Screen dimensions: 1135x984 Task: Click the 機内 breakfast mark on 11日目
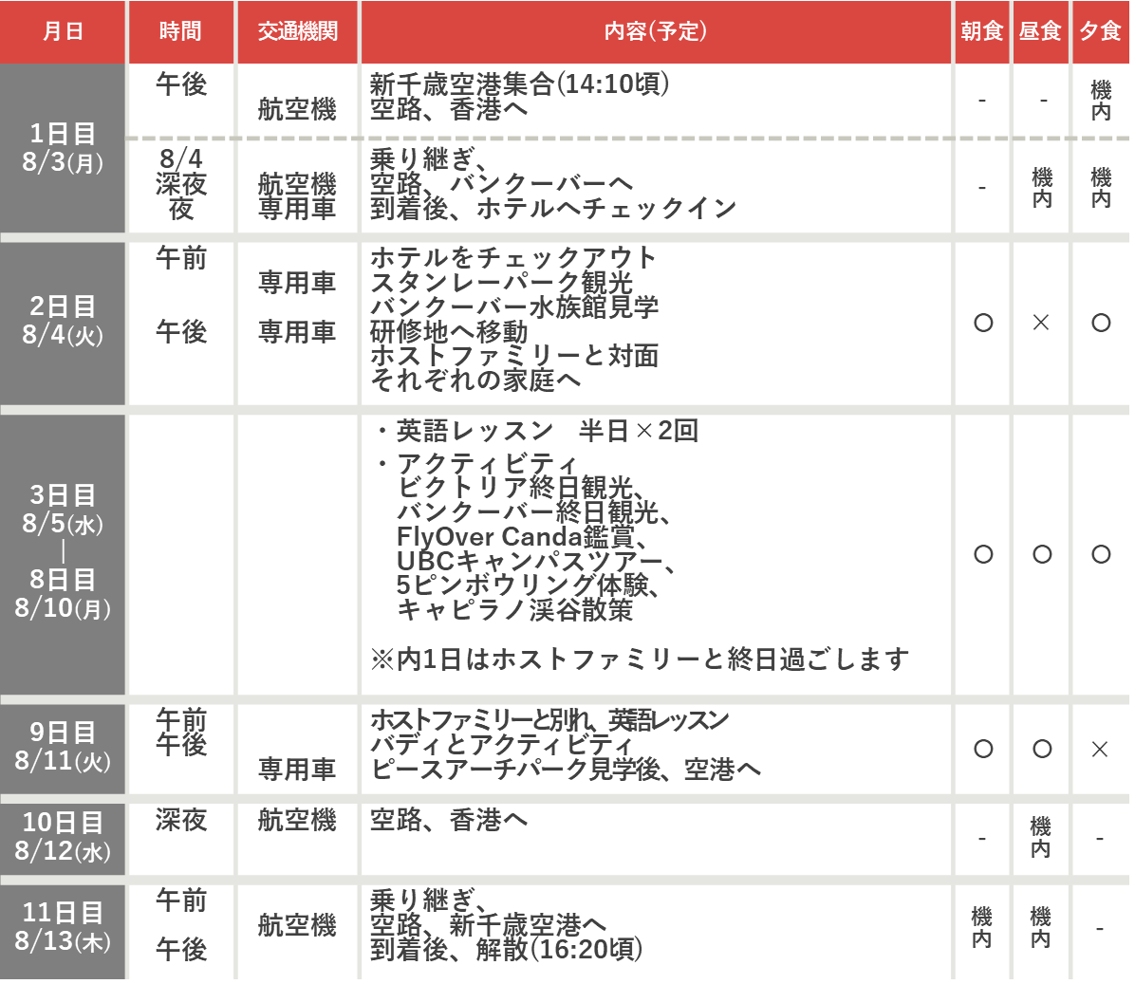[982, 927]
